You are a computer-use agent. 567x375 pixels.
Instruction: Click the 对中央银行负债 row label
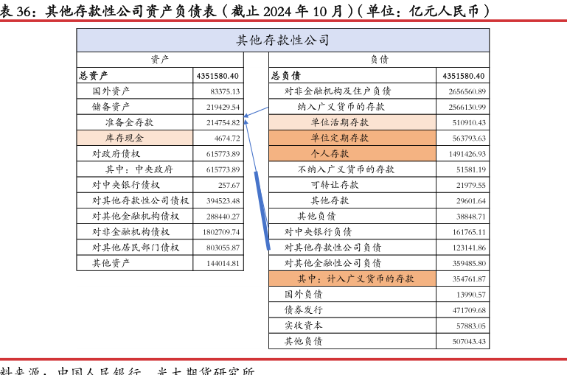[x=319, y=231]
